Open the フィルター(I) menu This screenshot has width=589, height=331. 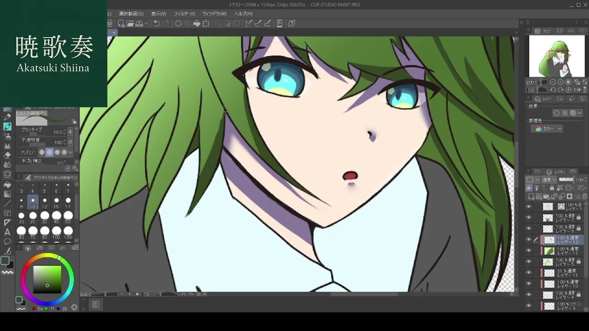[185, 14]
